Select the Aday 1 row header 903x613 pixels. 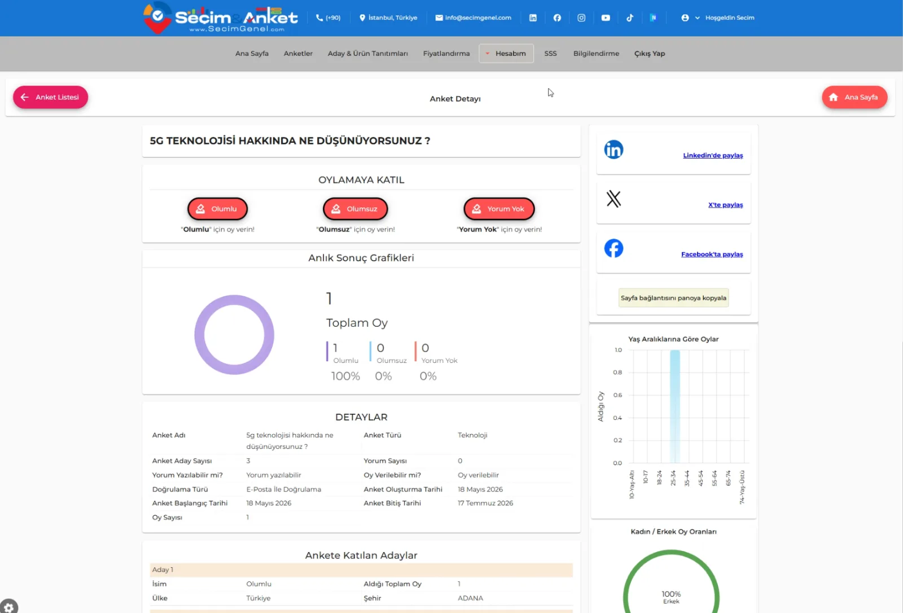pyautogui.click(x=361, y=570)
